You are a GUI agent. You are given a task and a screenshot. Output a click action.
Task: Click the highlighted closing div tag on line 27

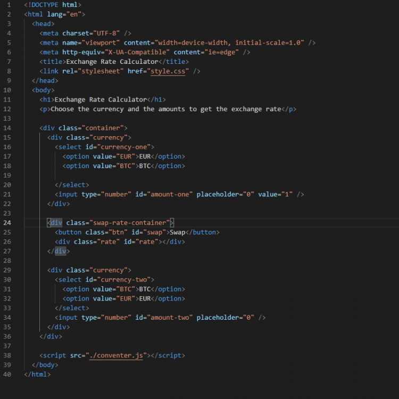(60, 252)
